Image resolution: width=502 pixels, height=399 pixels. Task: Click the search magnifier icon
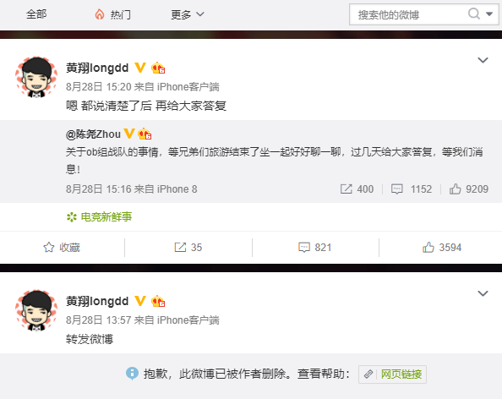(x=474, y=14)
